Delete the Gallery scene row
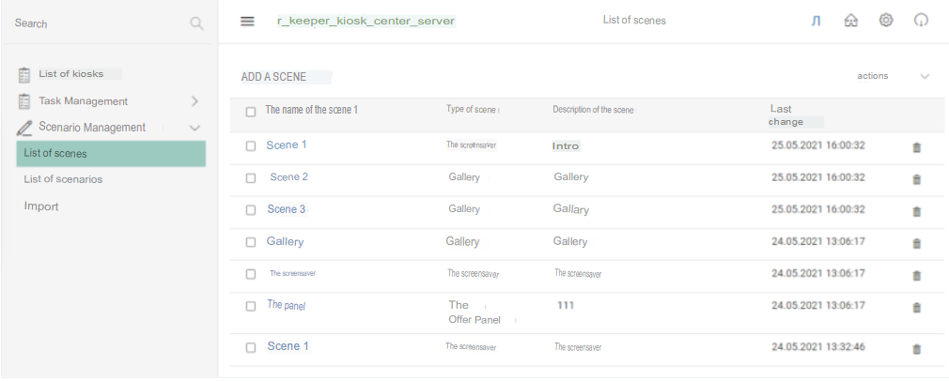The width and height of the screenshot is (949, 381). 916,243
